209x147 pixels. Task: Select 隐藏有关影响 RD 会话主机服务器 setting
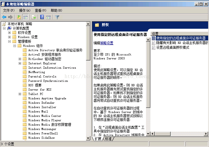coord(182,43)
